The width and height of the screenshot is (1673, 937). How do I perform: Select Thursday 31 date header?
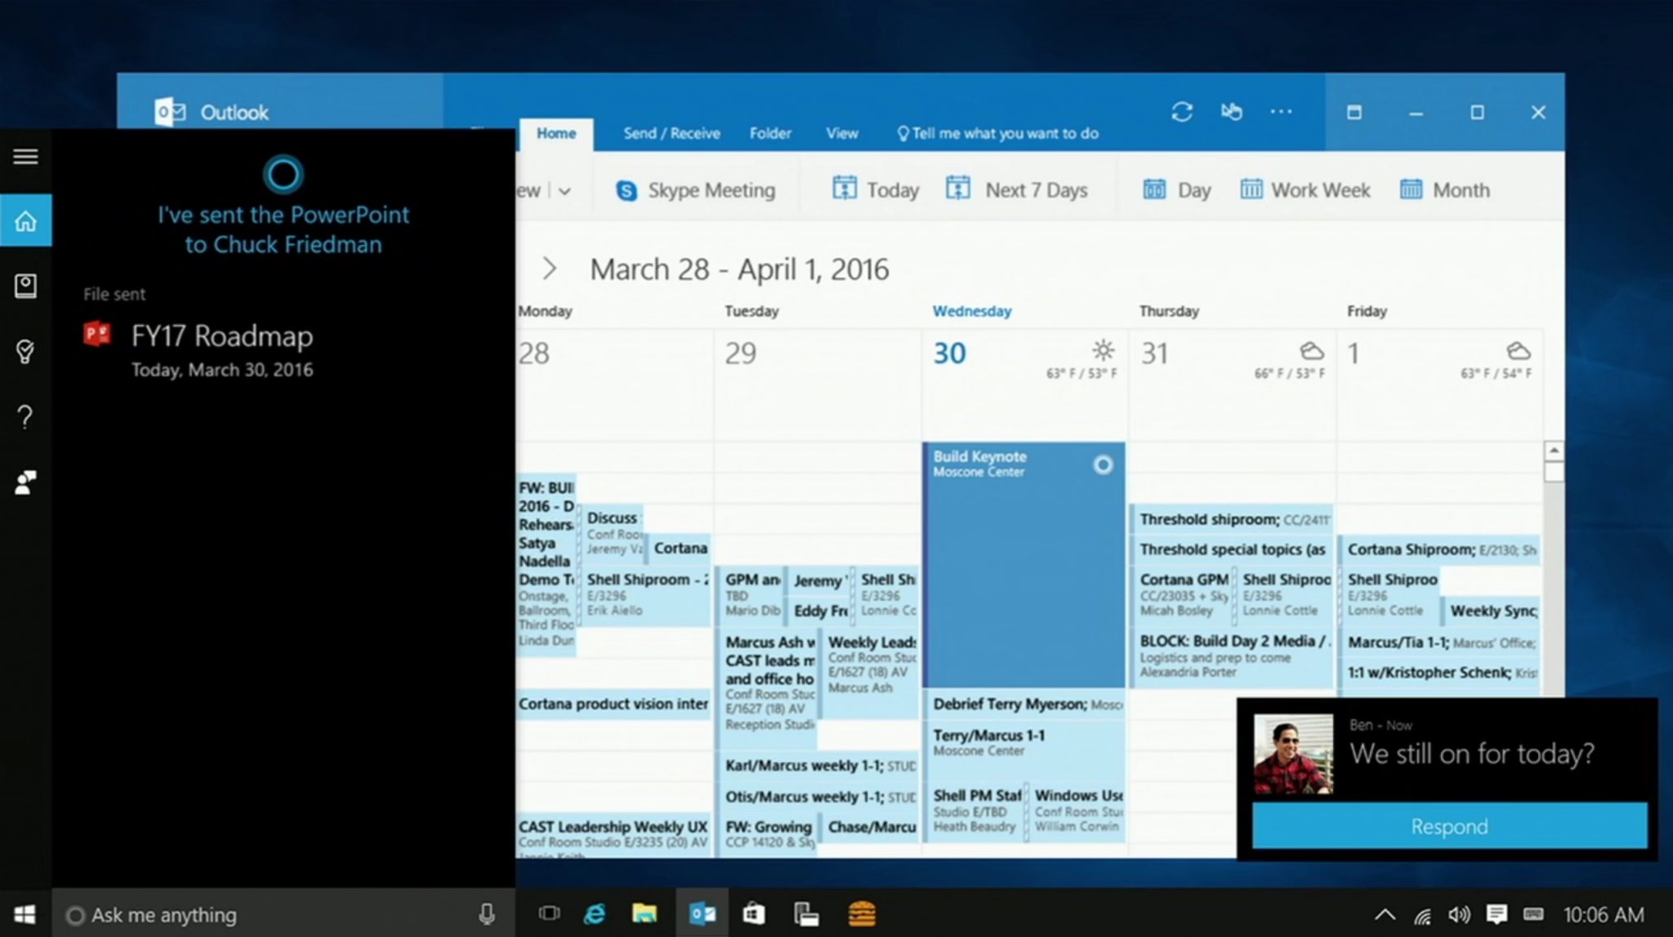tap(1154, 353)
